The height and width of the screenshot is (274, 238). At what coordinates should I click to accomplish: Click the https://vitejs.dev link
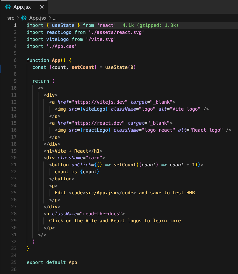[x=99, y=102]
